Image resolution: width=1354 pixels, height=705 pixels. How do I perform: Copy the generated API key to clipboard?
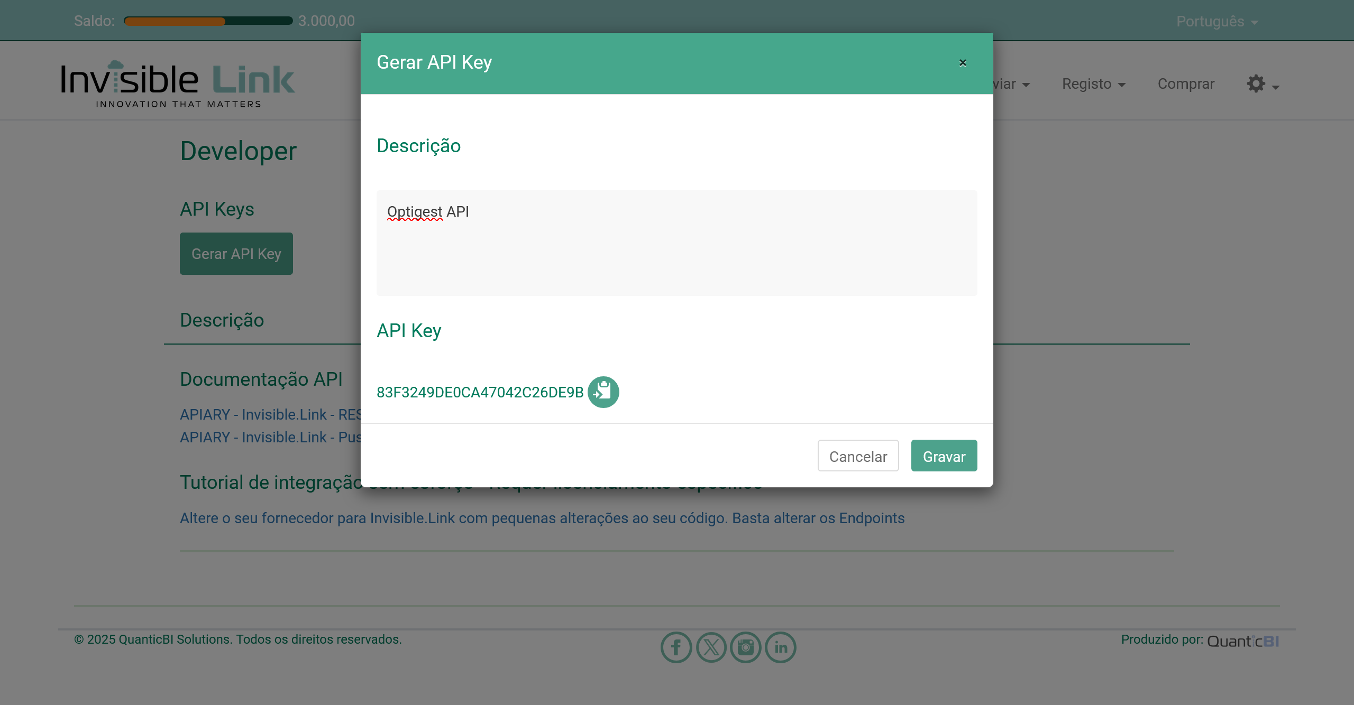pyautogui.click(x=603, y=392)
